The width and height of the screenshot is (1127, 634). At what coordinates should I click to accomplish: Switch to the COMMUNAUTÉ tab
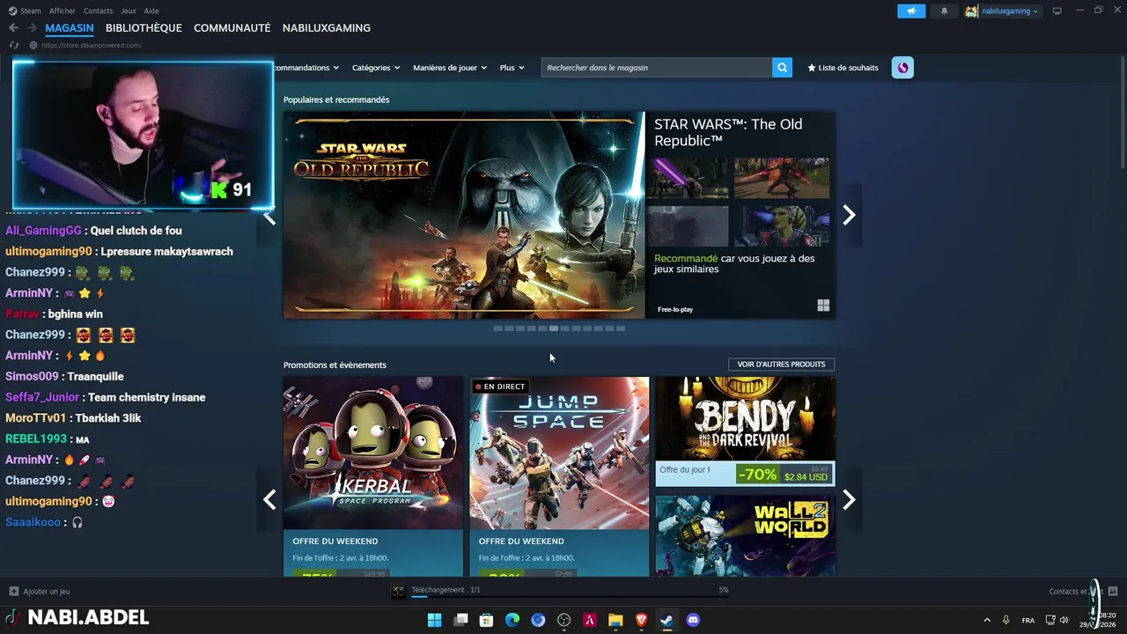[x=232, y=28]
